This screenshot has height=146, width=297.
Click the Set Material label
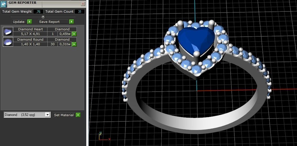(x=64, y=115)
